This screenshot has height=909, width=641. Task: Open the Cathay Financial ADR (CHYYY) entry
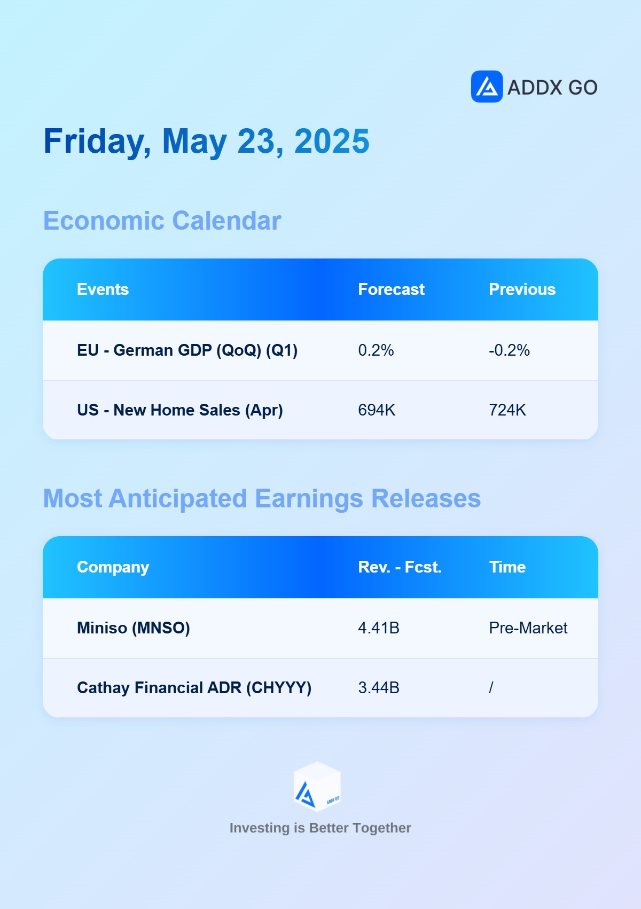click(194, 688)
